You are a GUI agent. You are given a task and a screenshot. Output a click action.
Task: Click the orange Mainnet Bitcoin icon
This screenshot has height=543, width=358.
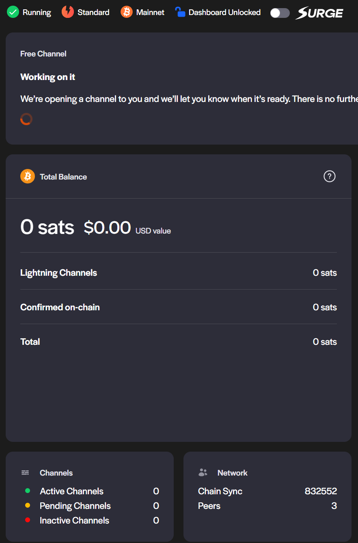tap(127, 12)
